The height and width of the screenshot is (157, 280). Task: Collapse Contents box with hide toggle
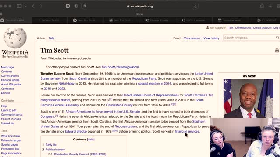[x=91, y=140]
